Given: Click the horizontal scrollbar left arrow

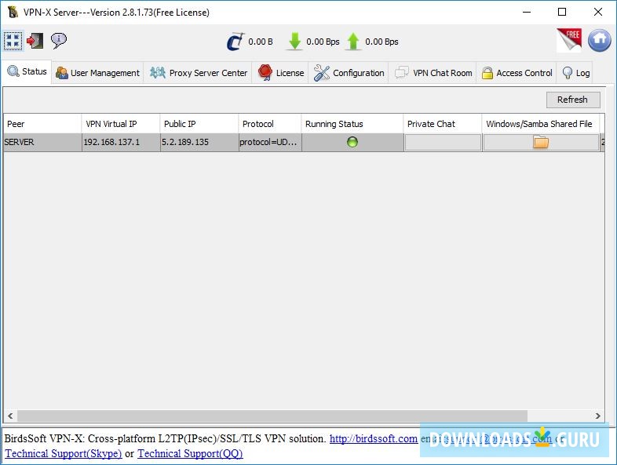Looking at the screenshot, I should click(x=10, y=416).
